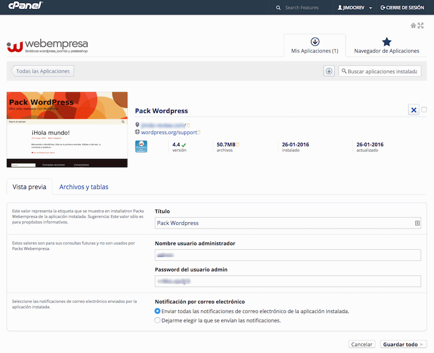Click the download/import icon button beside search
The width and height of the screenshot is (434, 353).
point(329,71)
